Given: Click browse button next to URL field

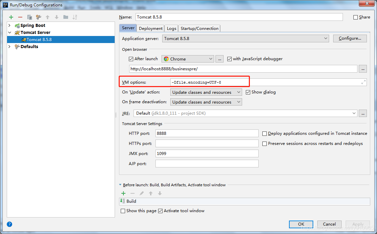Looking at the screenshot, I should (x=363, y=69).
